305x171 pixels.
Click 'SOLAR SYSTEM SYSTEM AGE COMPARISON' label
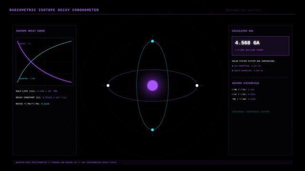coord(254,61)
